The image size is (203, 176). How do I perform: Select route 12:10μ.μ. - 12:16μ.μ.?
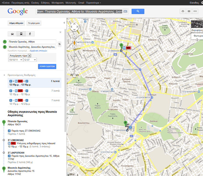coord(35,83)
